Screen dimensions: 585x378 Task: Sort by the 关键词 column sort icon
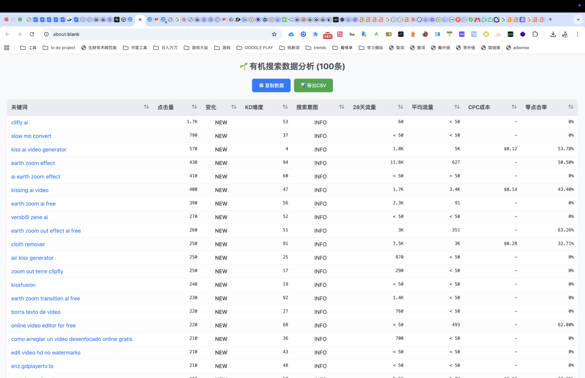tap(146, 107)
